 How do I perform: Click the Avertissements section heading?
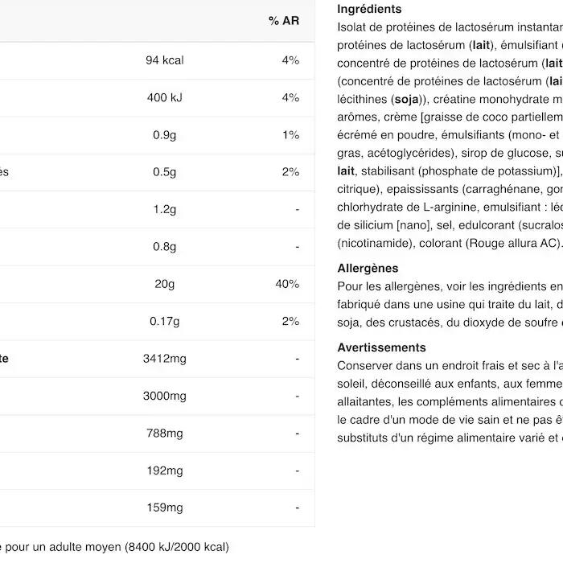coord(381,347)
